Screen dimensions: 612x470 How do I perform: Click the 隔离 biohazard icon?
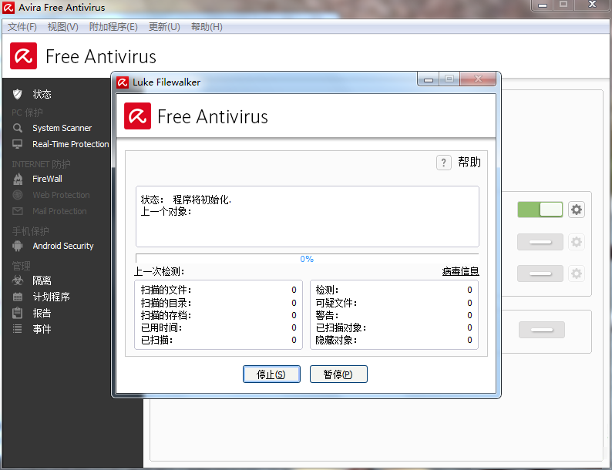pyautogui.click(x=18, y=280)
